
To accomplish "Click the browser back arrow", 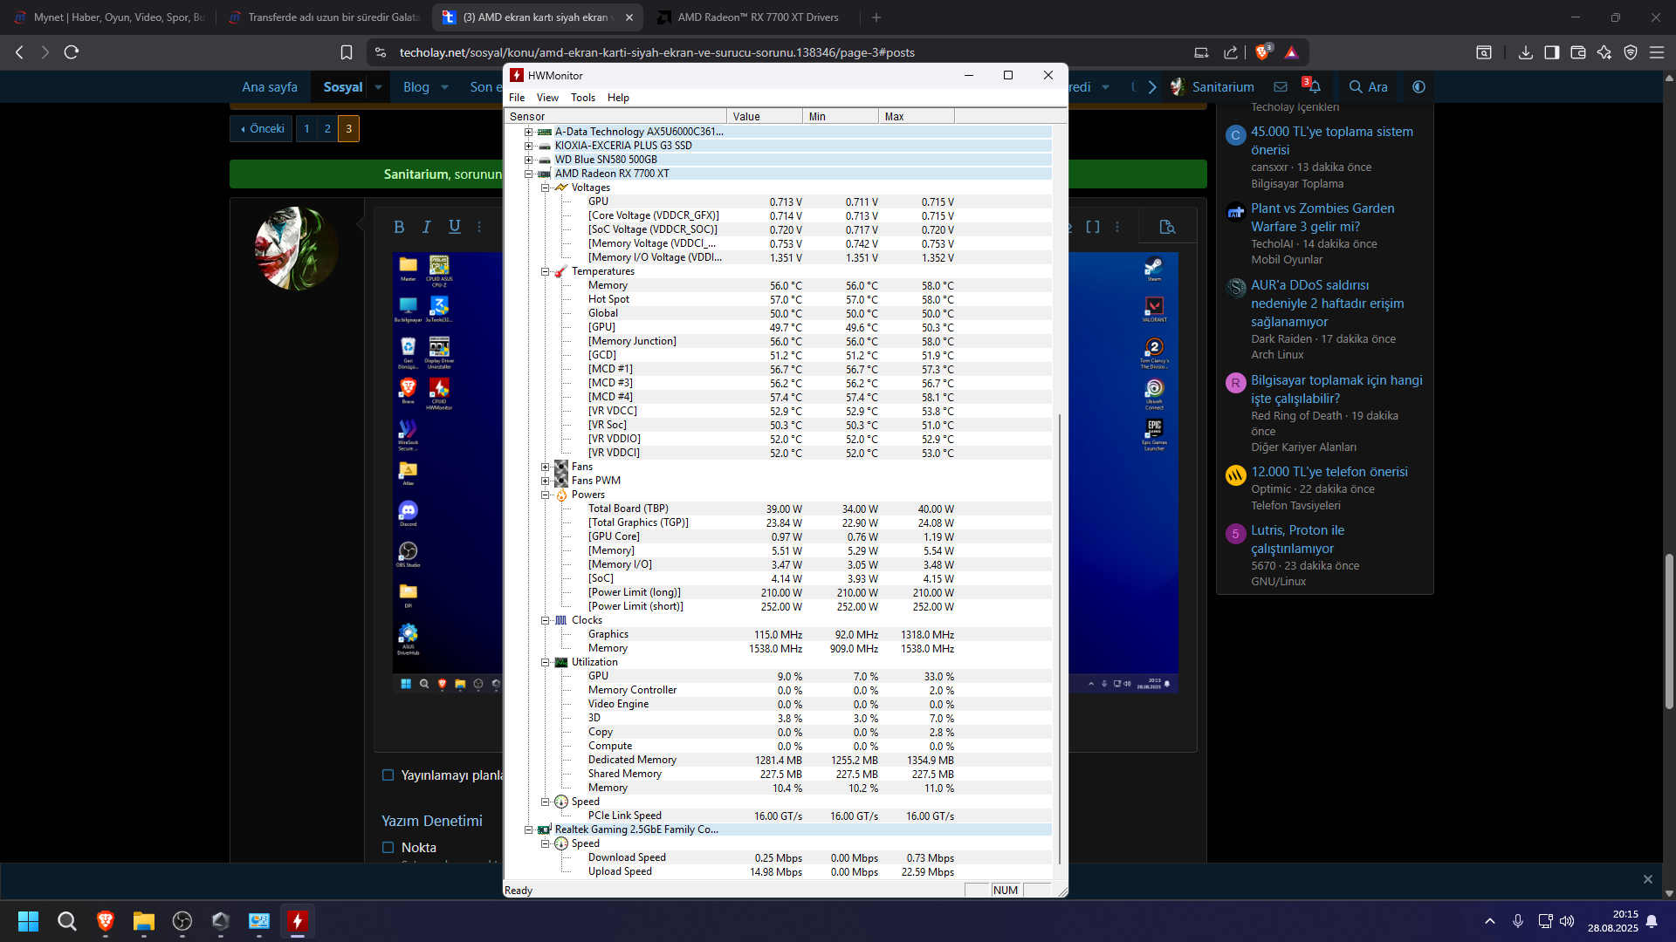I will (19, 52).
